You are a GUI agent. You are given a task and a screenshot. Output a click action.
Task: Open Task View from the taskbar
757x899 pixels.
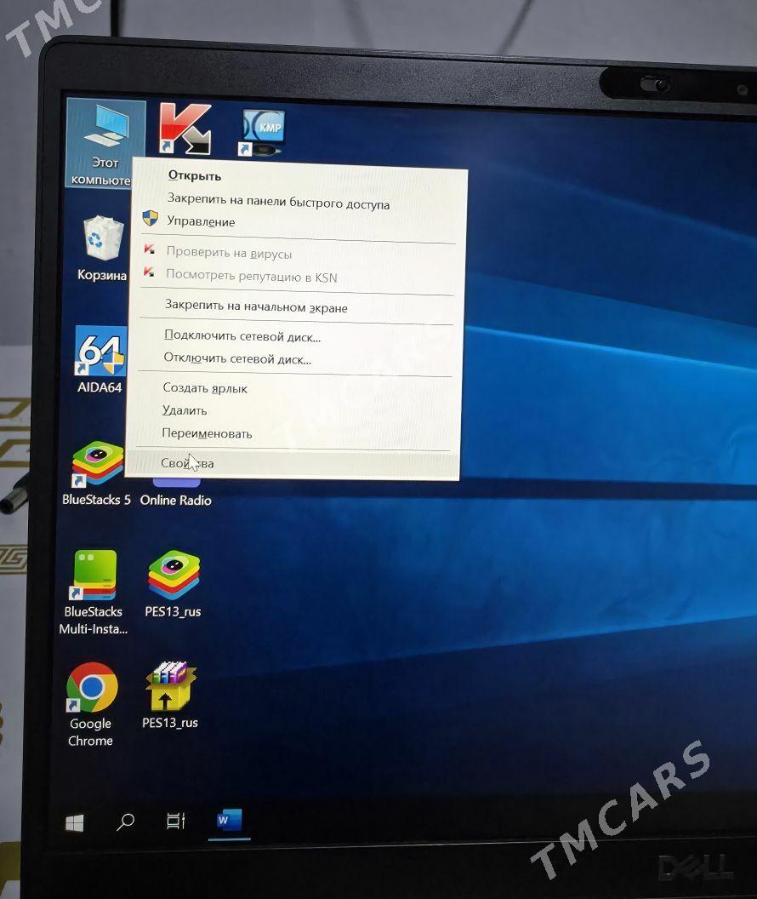click(176, 821)
